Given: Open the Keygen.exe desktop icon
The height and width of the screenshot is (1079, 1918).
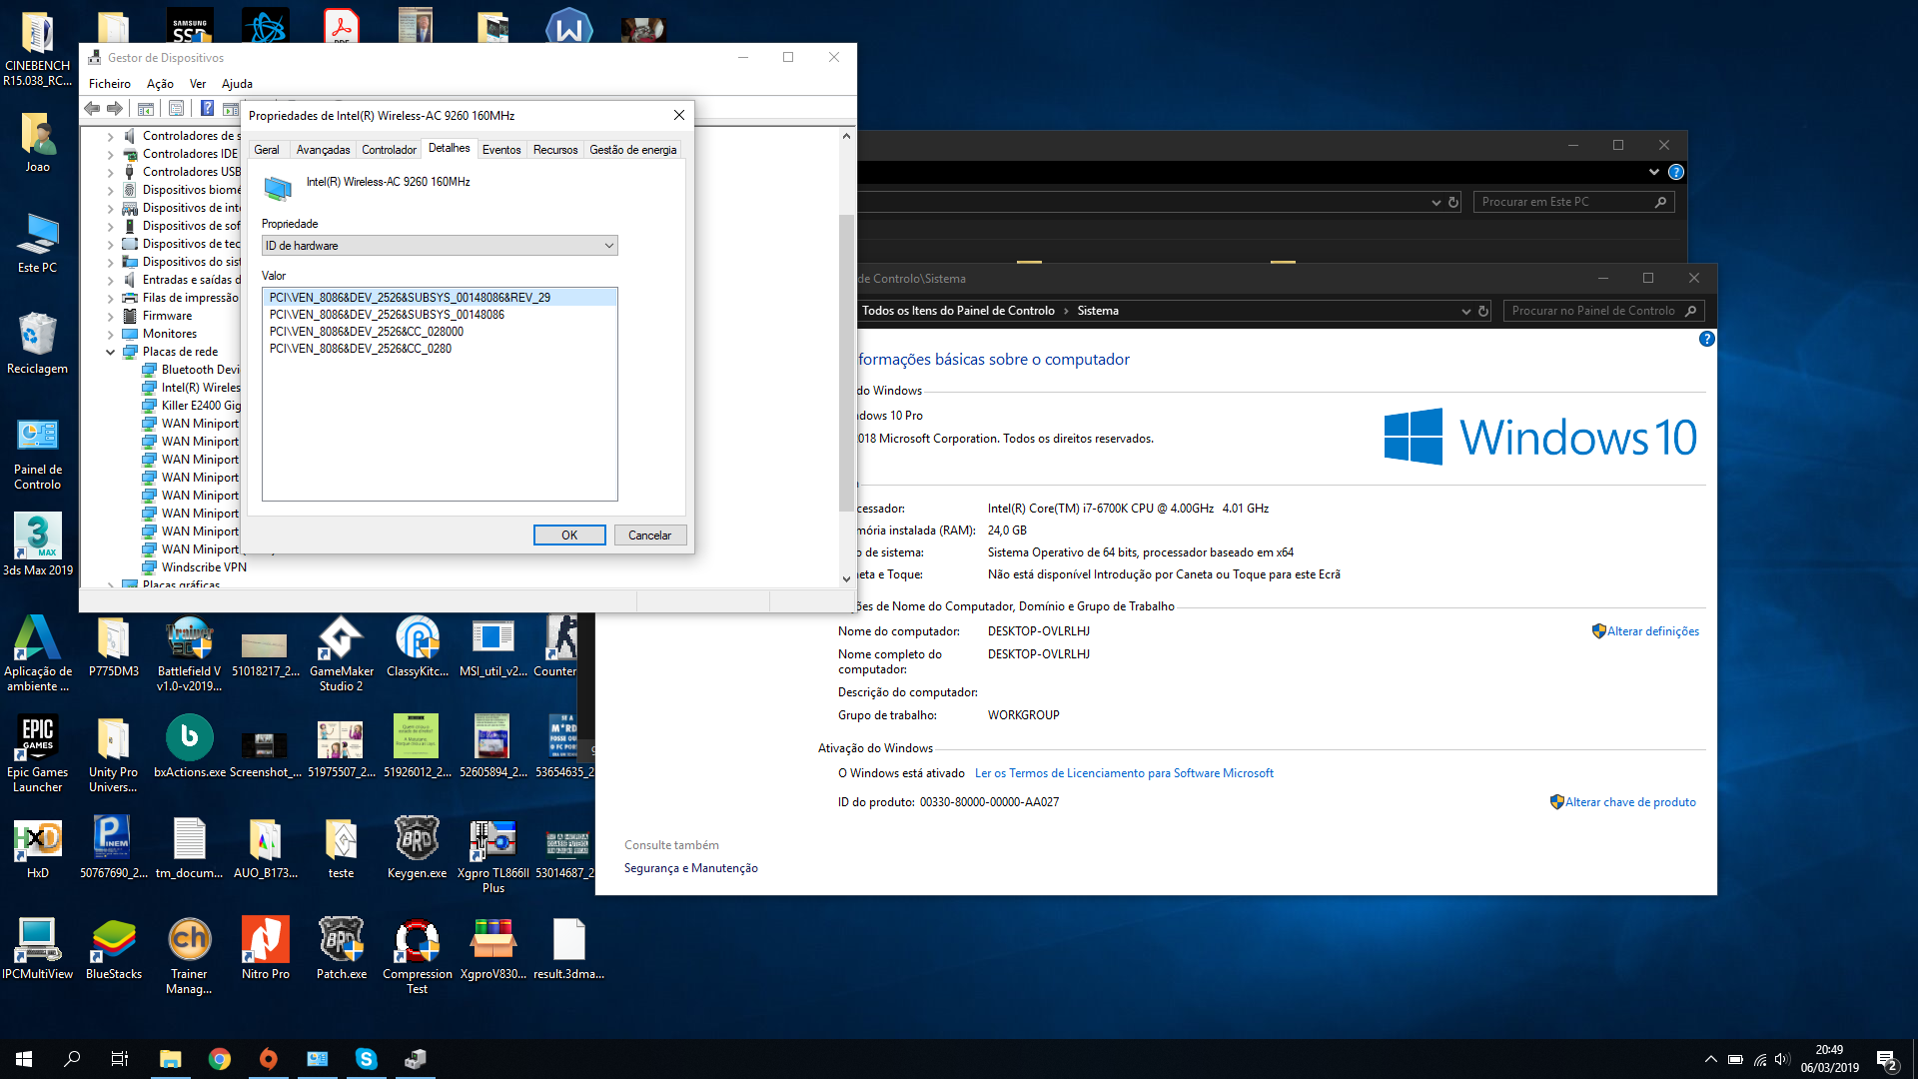Looking at the screenshot, I should 418,849.
